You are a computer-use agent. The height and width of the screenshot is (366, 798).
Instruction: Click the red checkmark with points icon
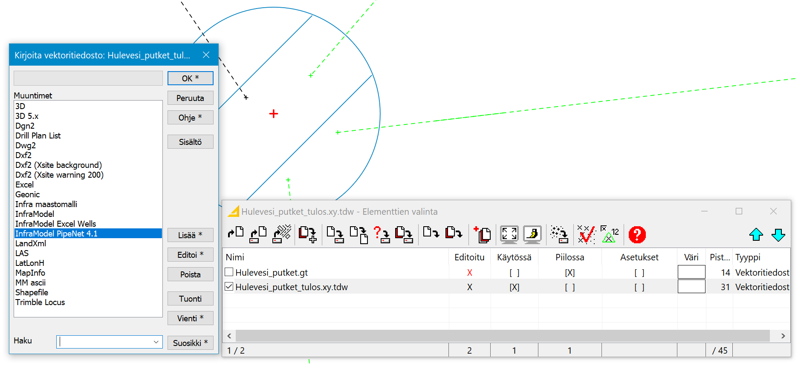tap(586, 234)
